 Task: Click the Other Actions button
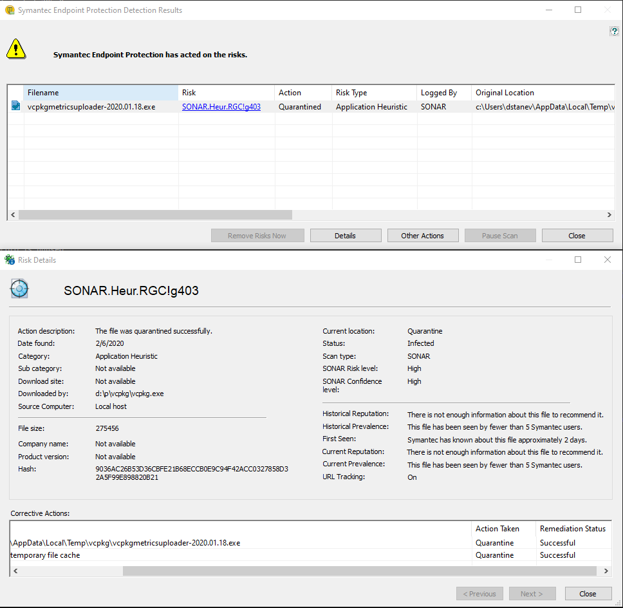coord(422,235)
